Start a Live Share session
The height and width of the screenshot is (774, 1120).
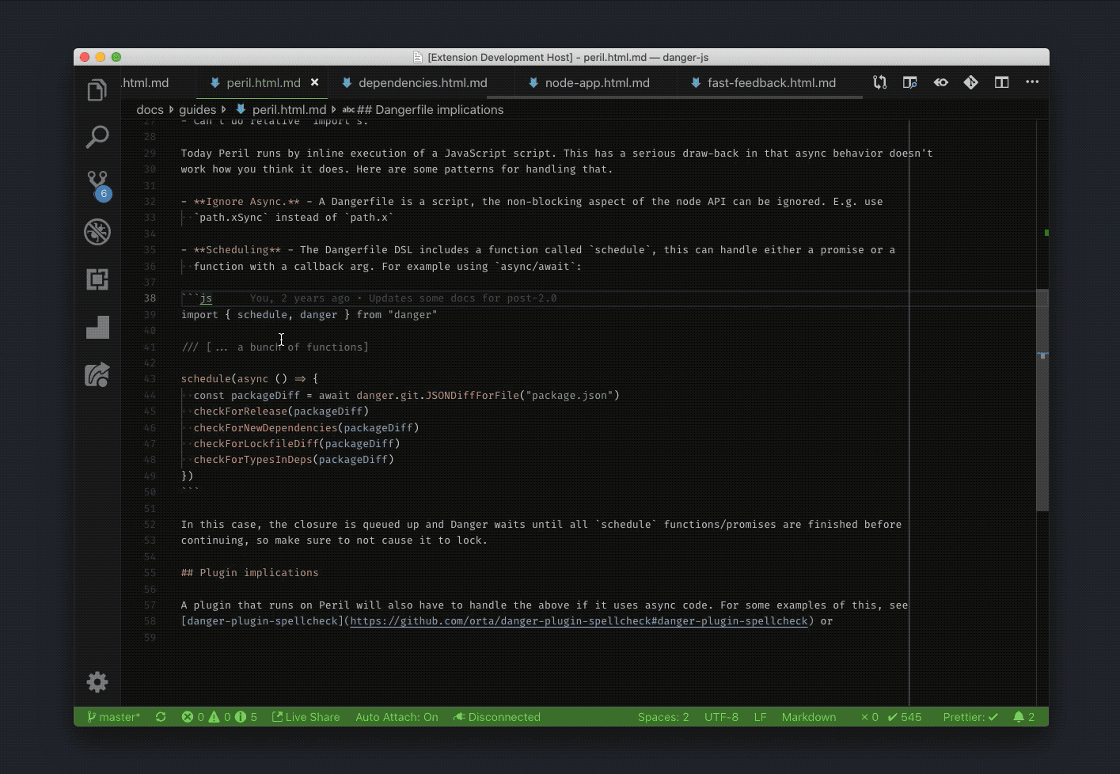coord(306,717)
